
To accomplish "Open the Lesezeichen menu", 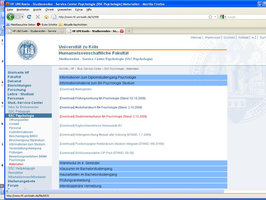I will pos(64,10).
